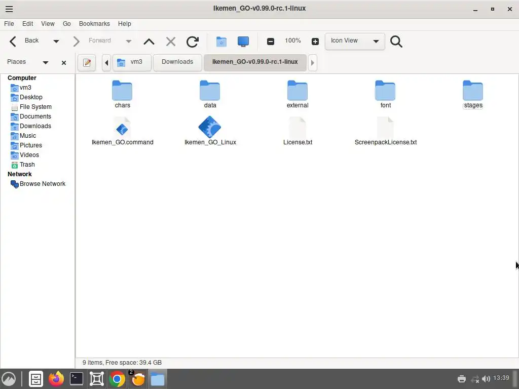519x389 pixels.
Task: Select the stages folder icon
Action: click(473, 90)
